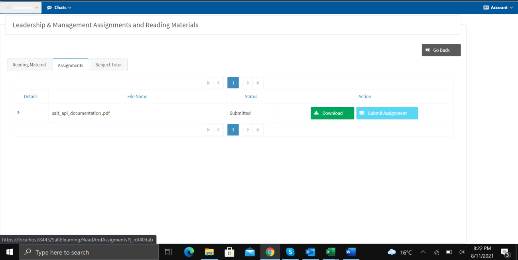
Task: Click the previous-page chevron in bottom pagination
Action: tap(219, 129)
